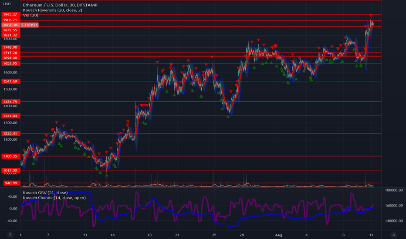Open the Vol (20) indicator legend
The width and height of the screenshot is (406, 239).
30,15
